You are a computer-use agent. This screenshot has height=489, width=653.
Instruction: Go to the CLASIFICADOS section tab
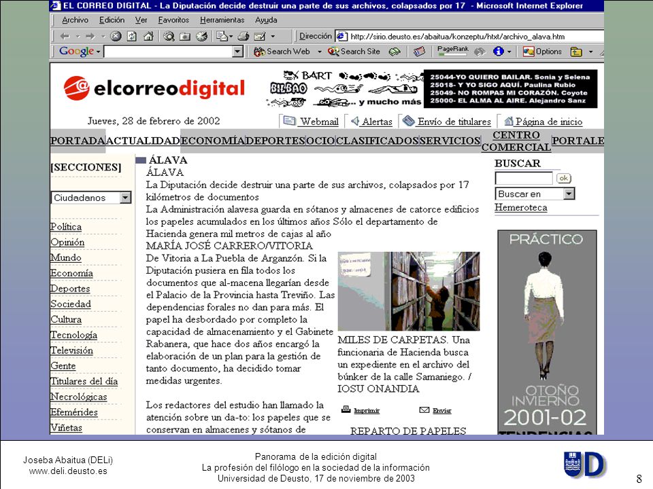point(378,141)
